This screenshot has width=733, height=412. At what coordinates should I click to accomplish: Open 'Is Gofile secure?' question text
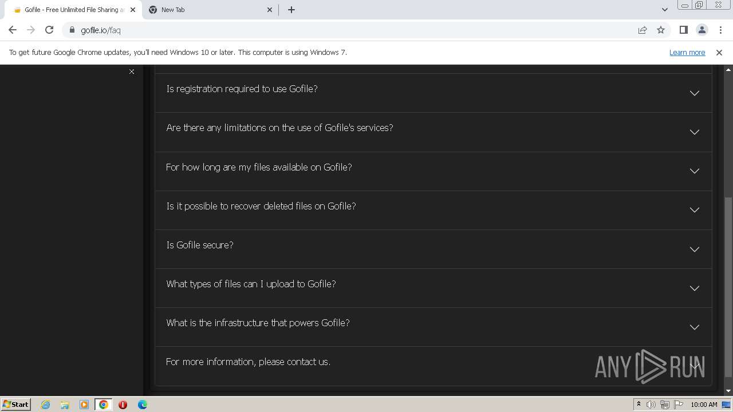(x=200, y=245)
